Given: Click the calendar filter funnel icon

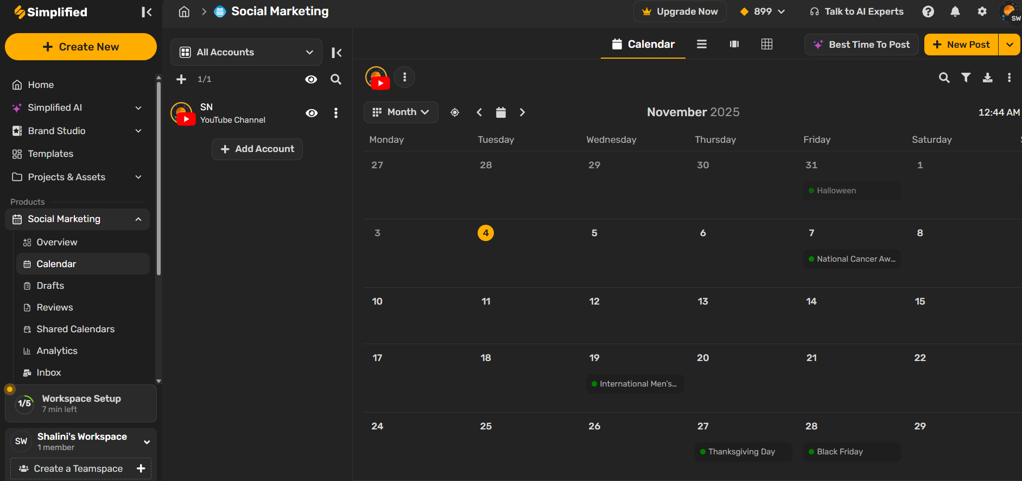Looking at the screenshot, I should coord(966,78).
